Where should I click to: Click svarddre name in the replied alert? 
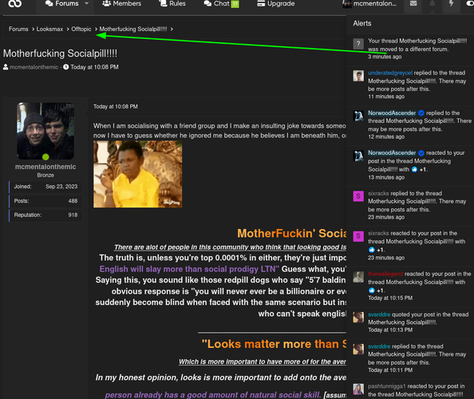[x=379, y=346]
